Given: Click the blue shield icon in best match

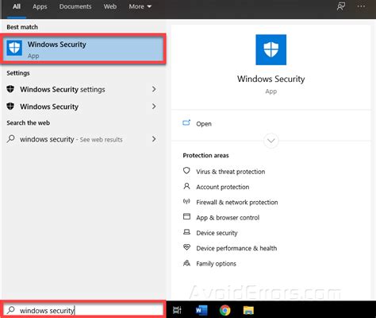Looking at the screenshot, I should click(x=14, y=48).
